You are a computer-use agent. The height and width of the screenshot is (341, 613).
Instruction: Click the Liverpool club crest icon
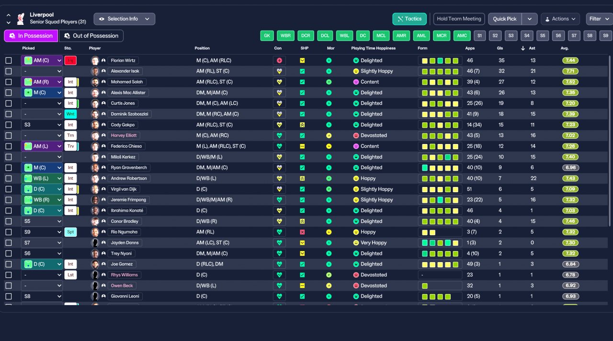pyautogui.click(x=21, y=19)
